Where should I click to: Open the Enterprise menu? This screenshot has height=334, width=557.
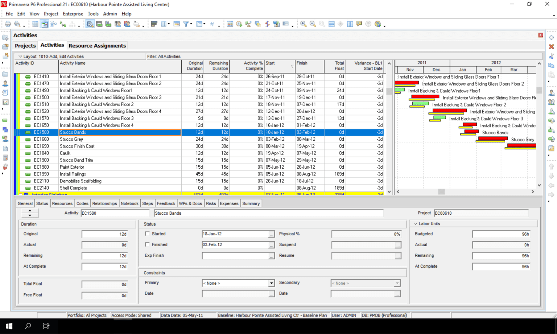click(73, 14)
